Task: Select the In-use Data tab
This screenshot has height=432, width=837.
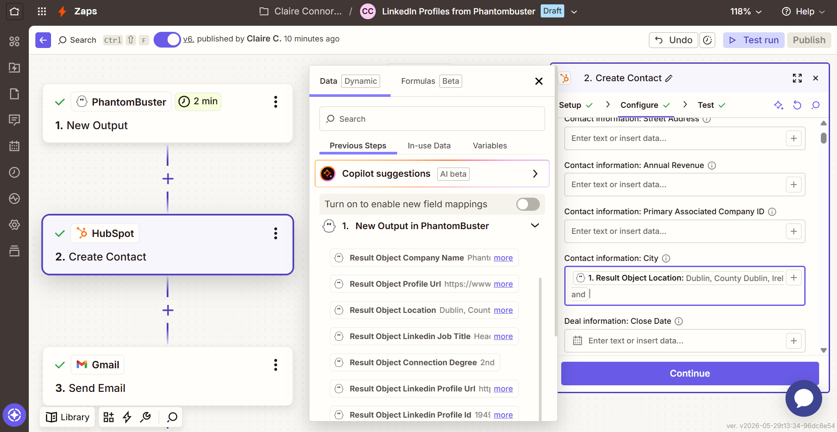Action: [x=429, y=146]
